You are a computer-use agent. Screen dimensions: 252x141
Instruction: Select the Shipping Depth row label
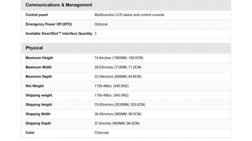(38, 123)
